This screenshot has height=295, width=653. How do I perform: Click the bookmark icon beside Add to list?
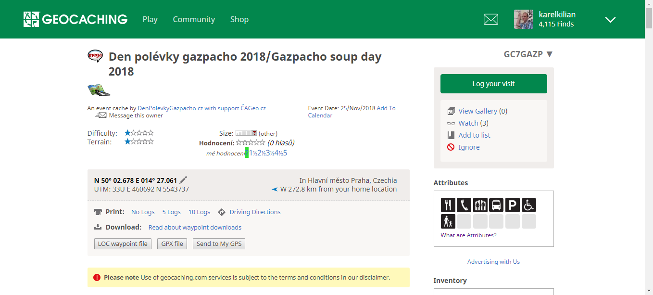coord(451,135)
